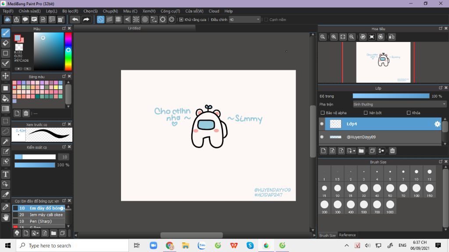Select brush size 25
Screen dimensions: 449x252
pyautogui.click(x=350, y=190)
